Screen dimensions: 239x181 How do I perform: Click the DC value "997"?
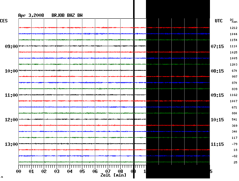[x=235, y=77]
